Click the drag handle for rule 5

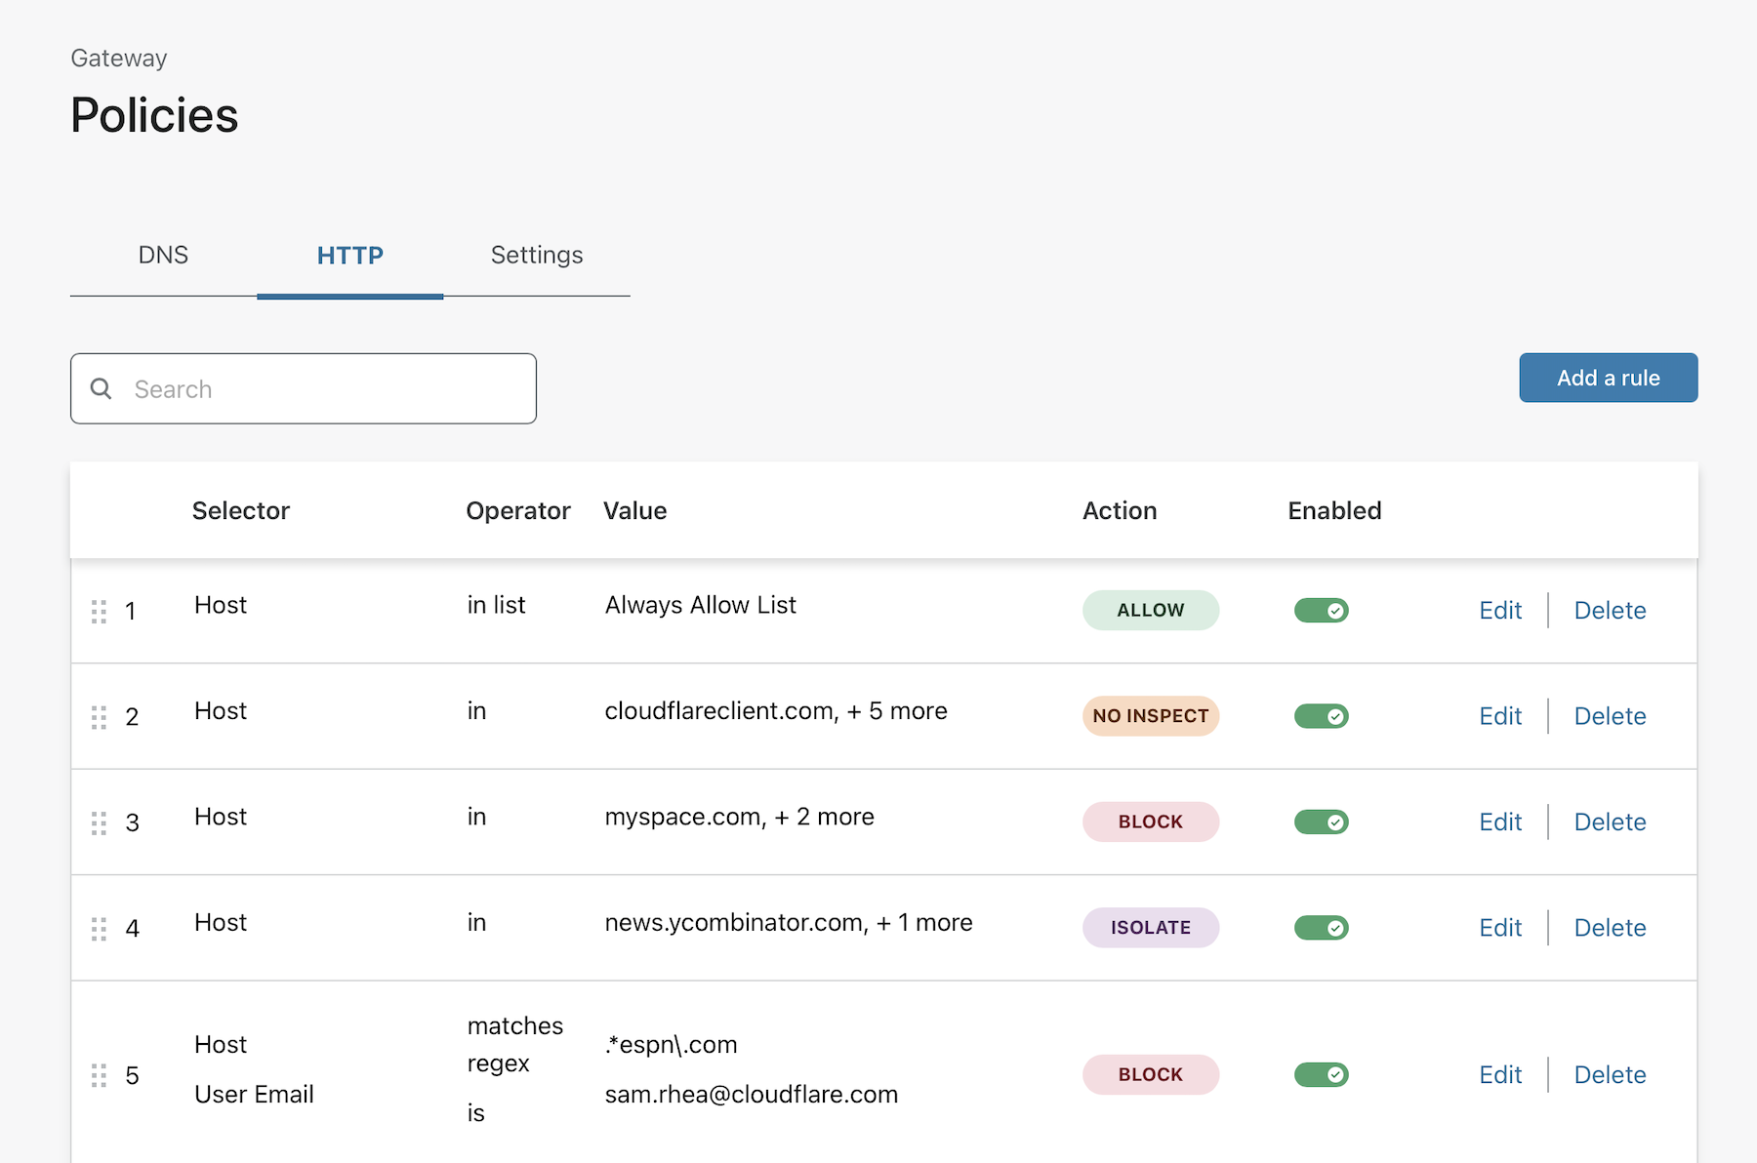click(x=99, y=1075)
